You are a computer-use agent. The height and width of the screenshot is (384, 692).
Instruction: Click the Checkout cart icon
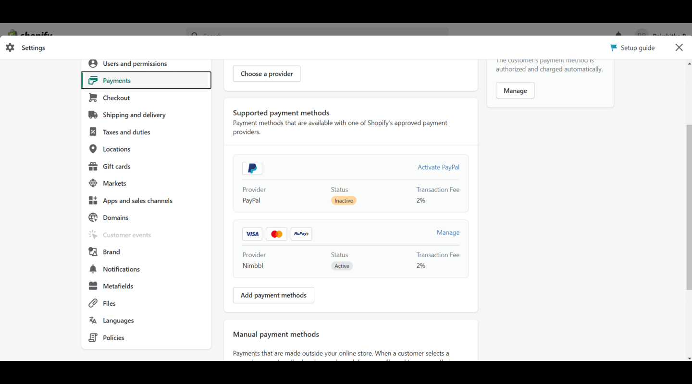(93, 97)
